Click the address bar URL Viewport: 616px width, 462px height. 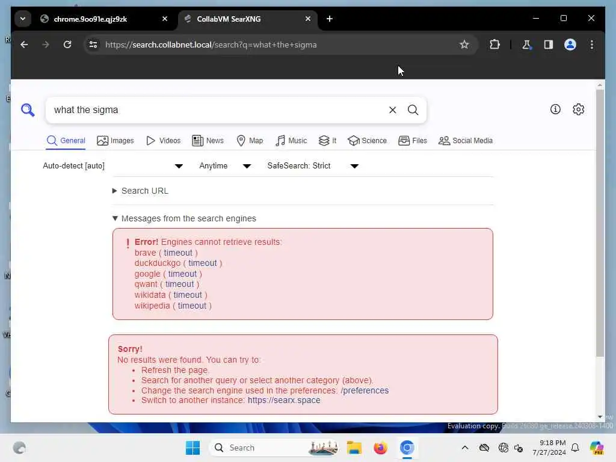coord(211,45)
